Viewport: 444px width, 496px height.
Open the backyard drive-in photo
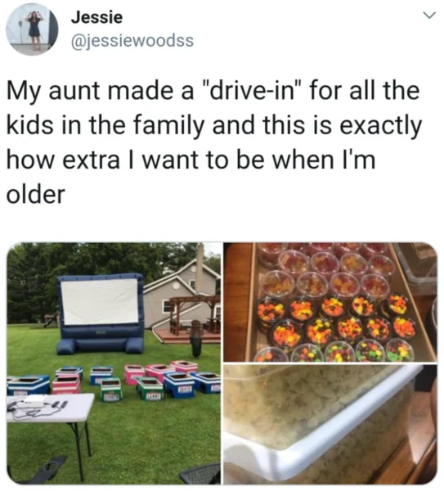(x=114, y=363)
